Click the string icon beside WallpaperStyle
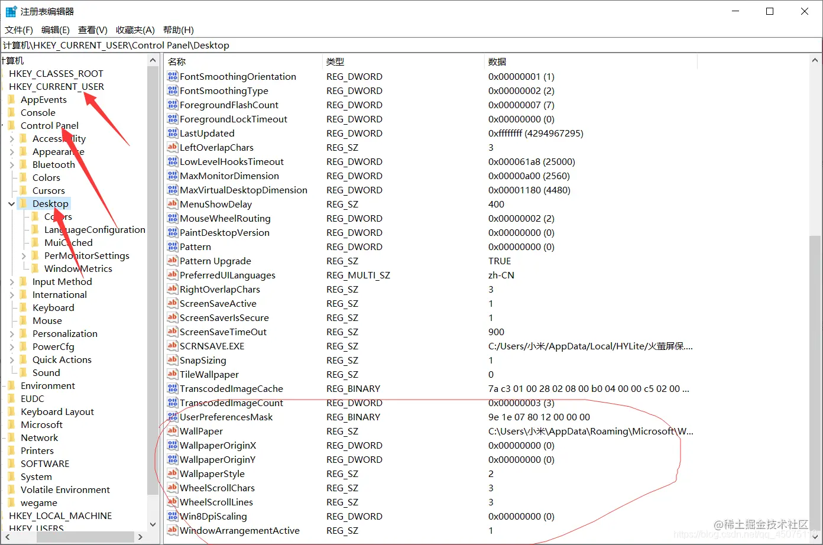The image size is (823, 545). 173,473
